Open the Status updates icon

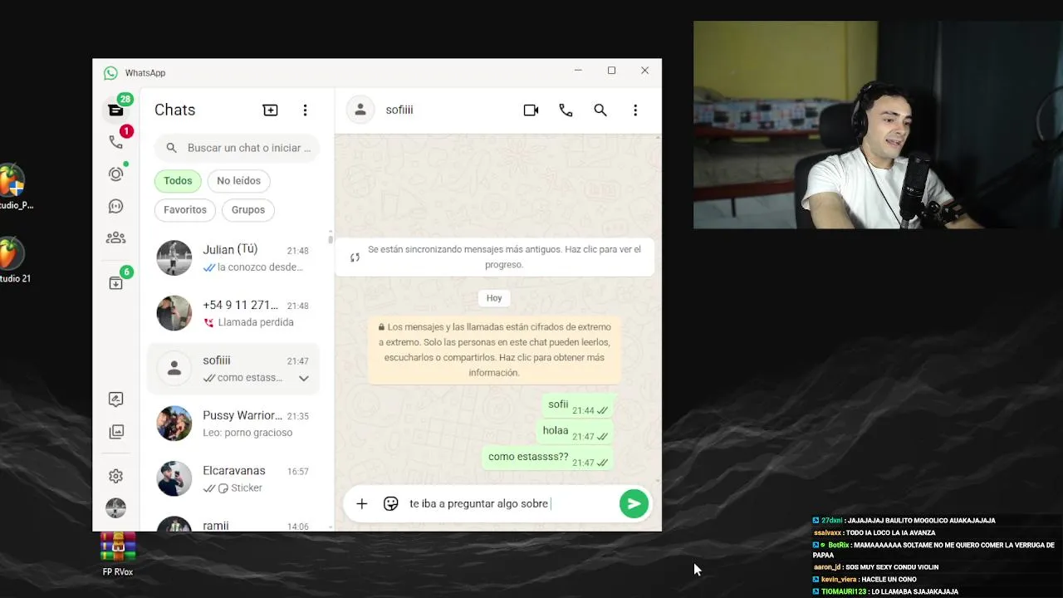tap(116, 174)
